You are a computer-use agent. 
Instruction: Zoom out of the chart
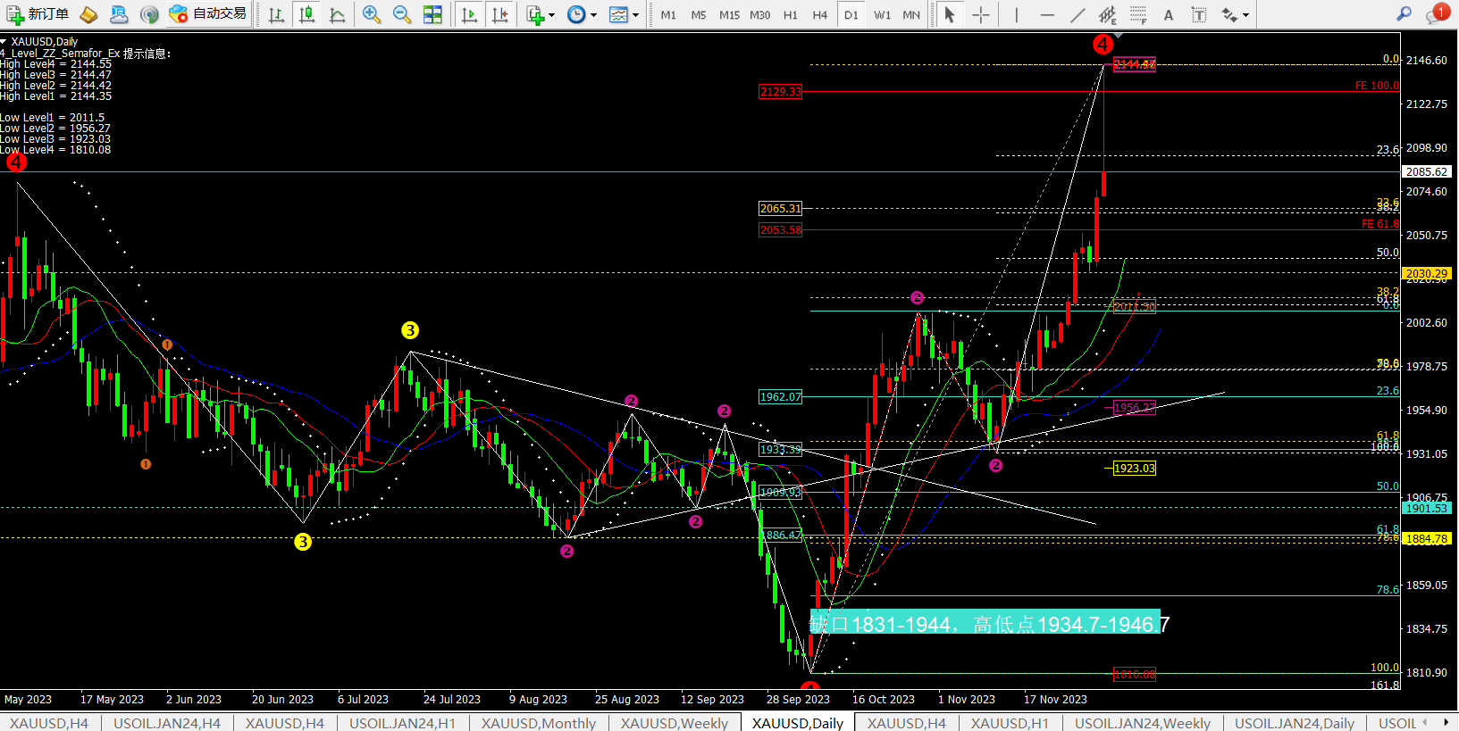[402, 14]
